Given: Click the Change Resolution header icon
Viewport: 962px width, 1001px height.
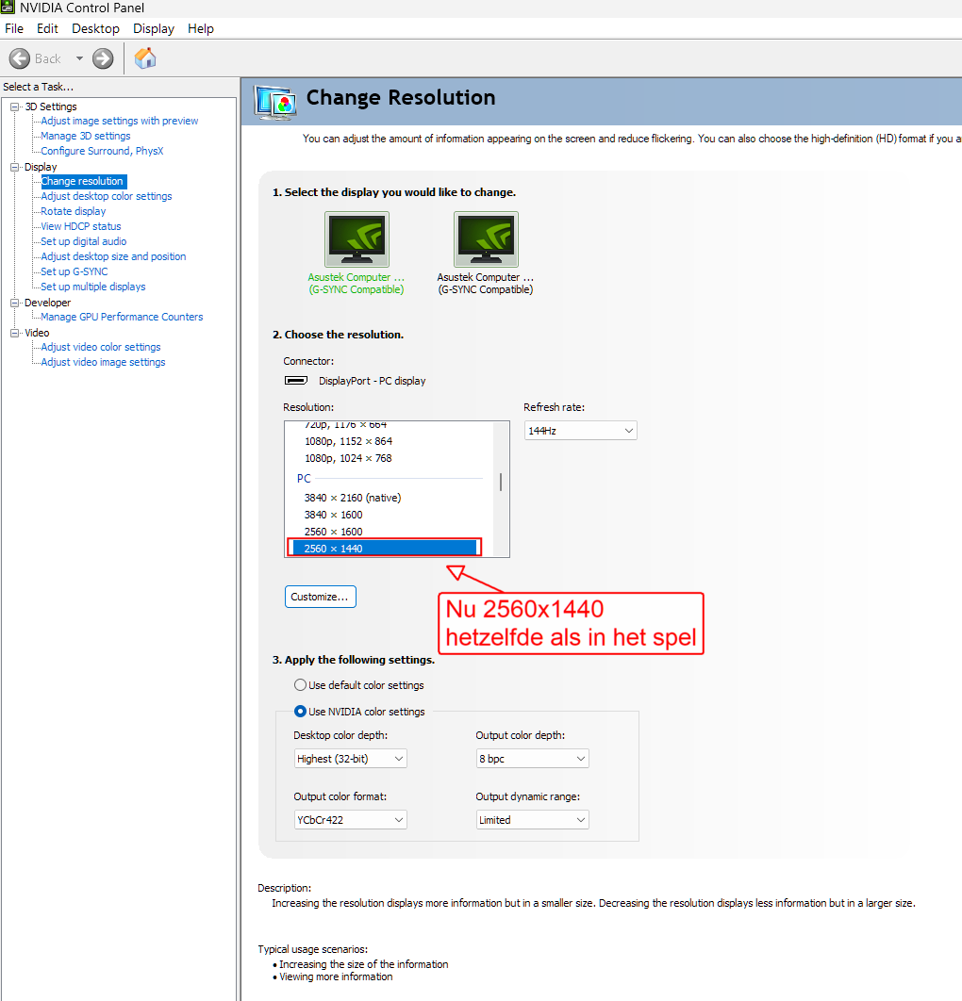Looking at the screenshot, I should pos(275,102).
